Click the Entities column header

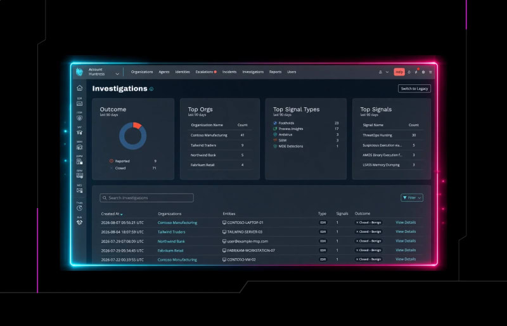[229, 214]
